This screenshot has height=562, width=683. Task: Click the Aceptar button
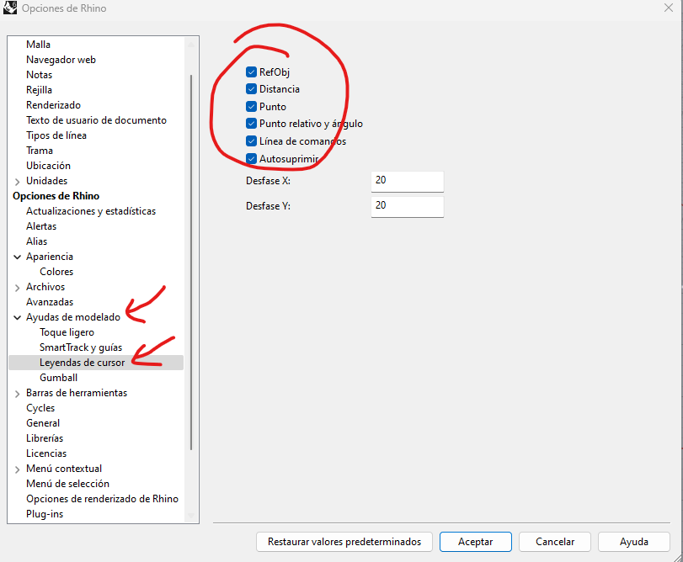tap(476, 542)
